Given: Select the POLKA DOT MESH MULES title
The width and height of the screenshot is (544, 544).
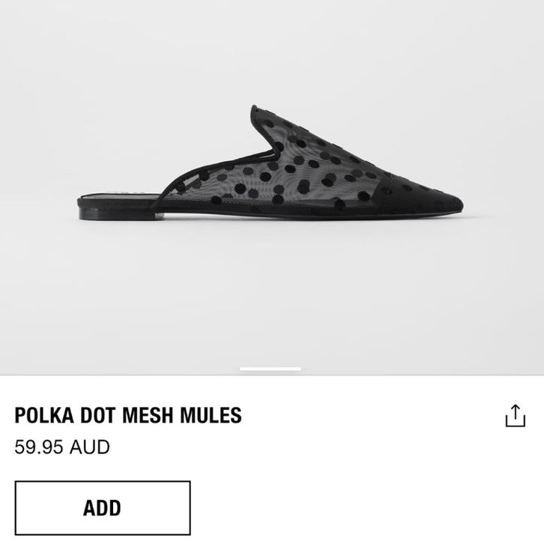Looking at the screenshot, I should click(128, 415).
